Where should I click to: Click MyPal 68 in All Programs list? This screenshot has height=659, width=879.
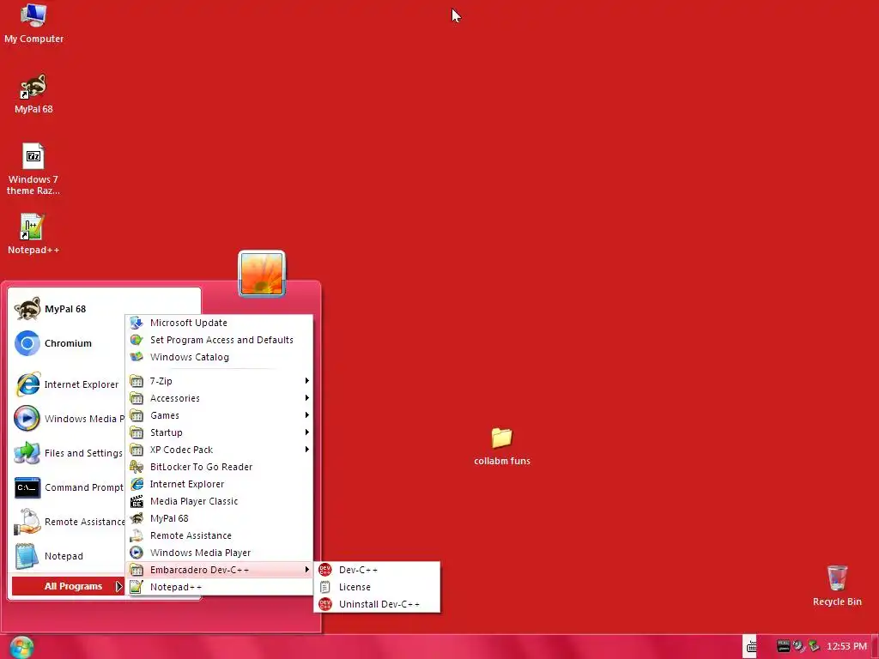219,518
